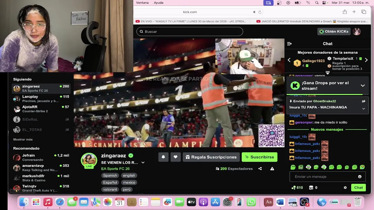Screen dimensions: 374x210
Task: Click the valorant tag
Action: 110,189
